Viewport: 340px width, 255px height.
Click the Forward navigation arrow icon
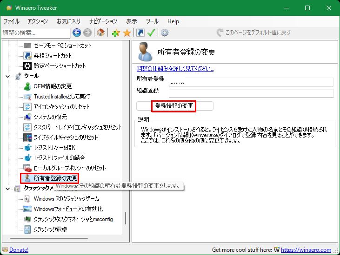click(x=87, y=33)
